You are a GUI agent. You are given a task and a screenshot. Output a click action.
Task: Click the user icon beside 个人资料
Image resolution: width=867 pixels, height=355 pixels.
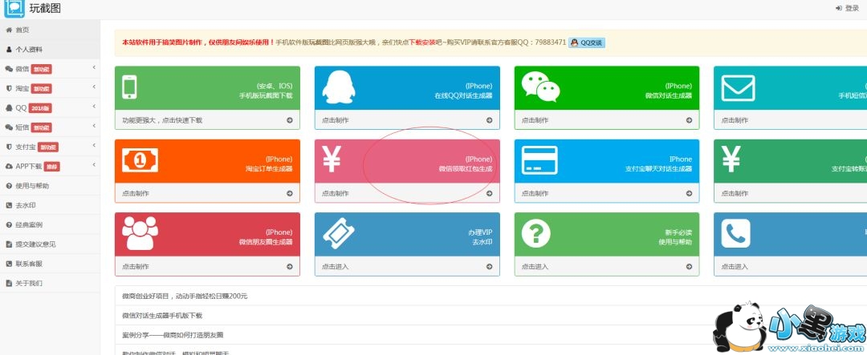[9, 49]
